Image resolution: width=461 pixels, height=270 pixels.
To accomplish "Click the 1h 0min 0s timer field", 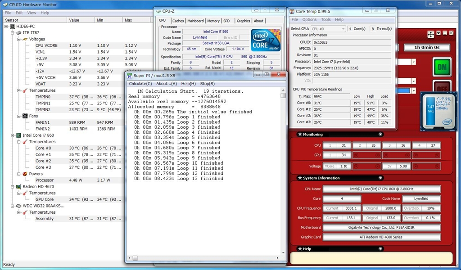I will tap(427, 47).
